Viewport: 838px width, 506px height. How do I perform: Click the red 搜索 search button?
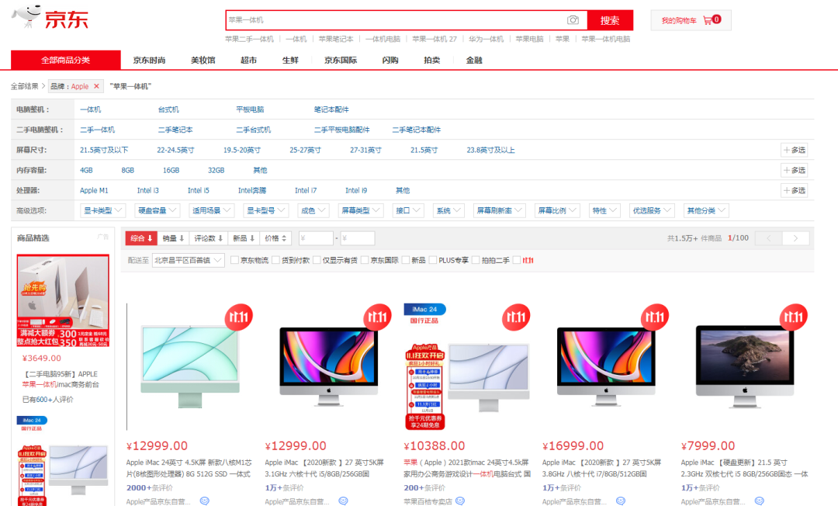point(610,19)
